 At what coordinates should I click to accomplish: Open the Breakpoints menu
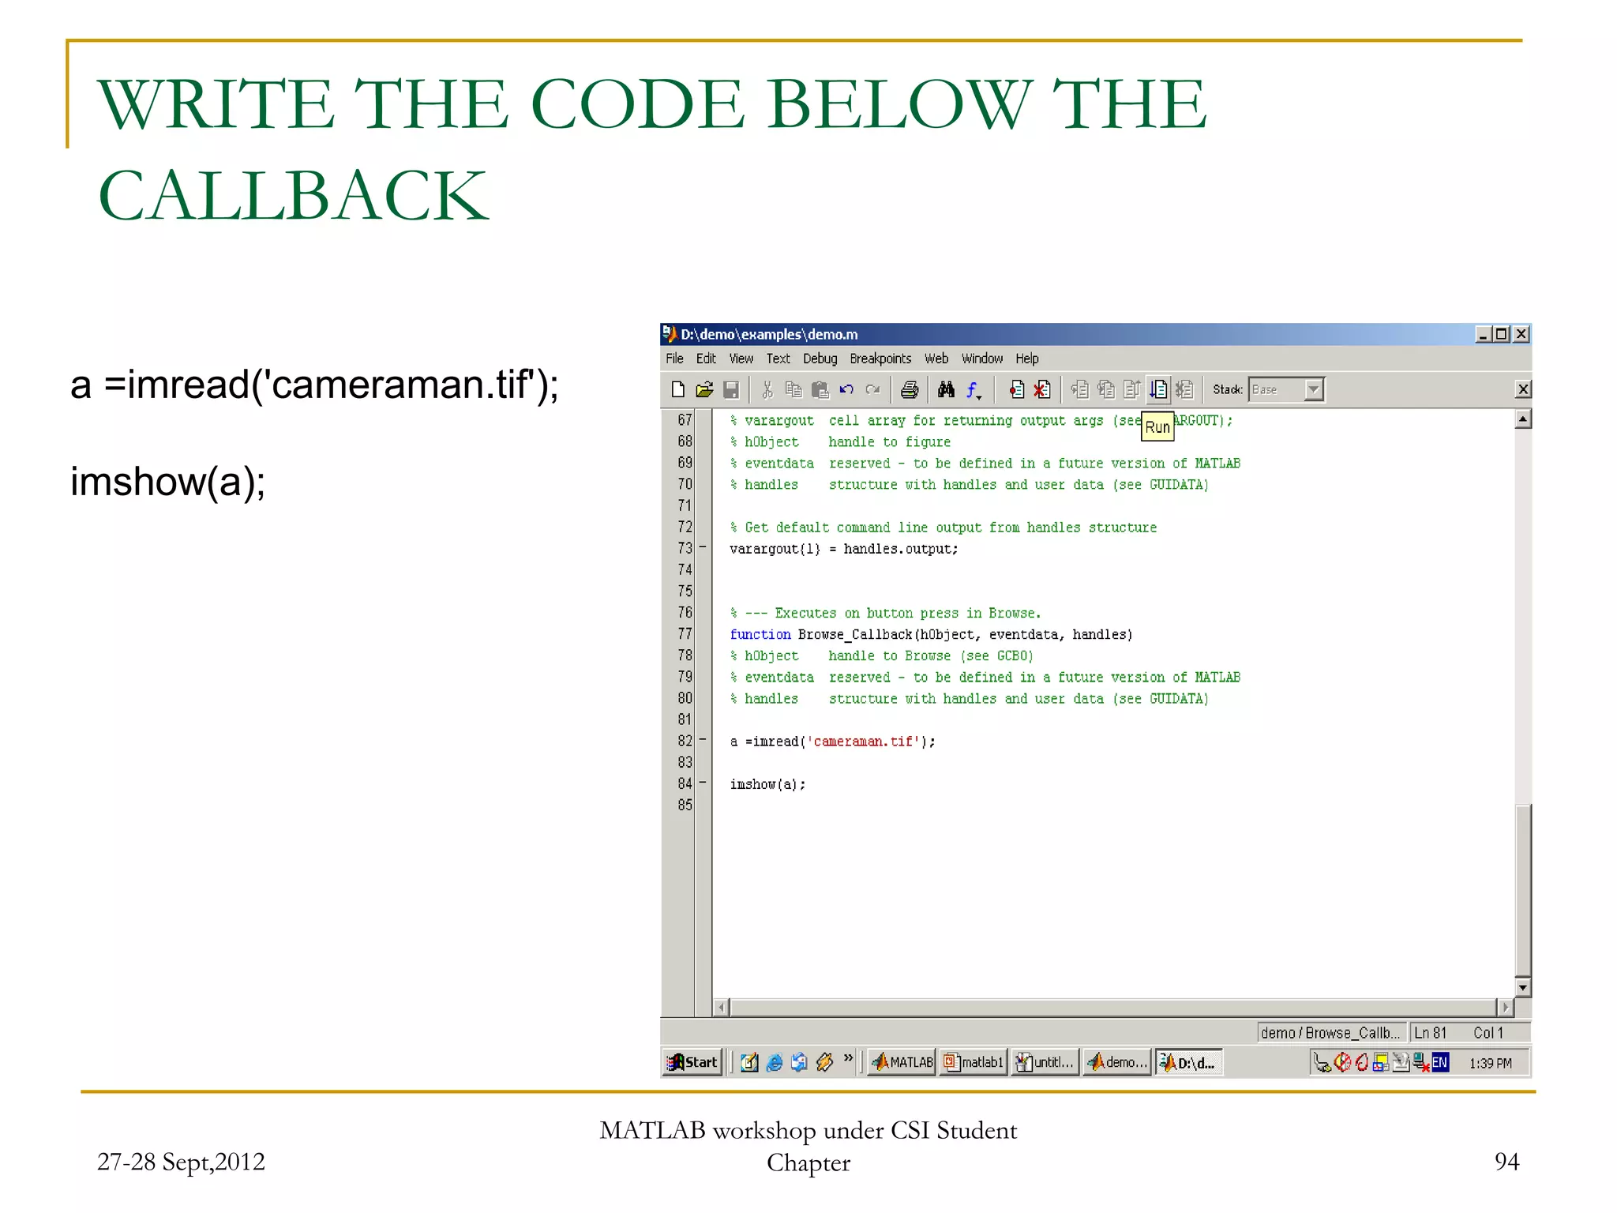(x=880, y=359)
